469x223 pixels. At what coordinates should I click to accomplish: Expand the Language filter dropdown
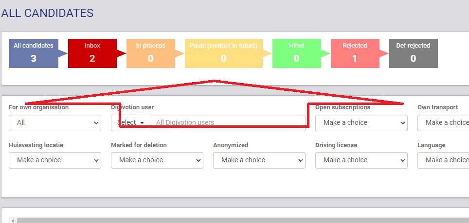444,160
